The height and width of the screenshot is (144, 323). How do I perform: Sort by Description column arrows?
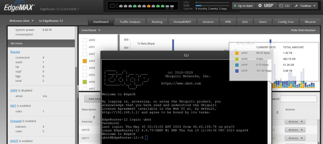94,117
